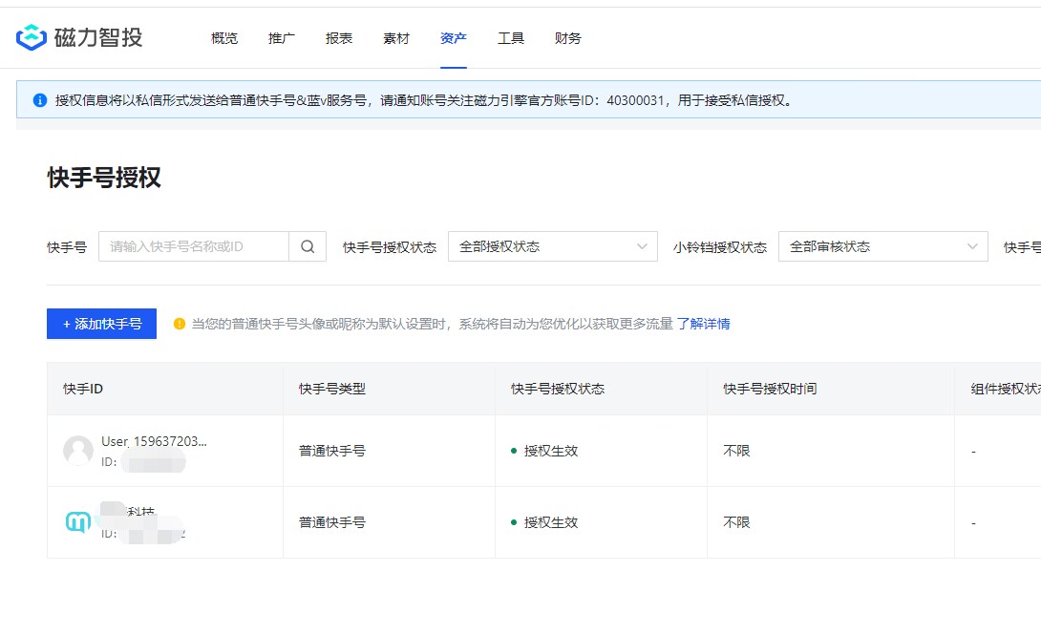
Task: Switch to the 工具 tab
Action: [x=511, y=38]
